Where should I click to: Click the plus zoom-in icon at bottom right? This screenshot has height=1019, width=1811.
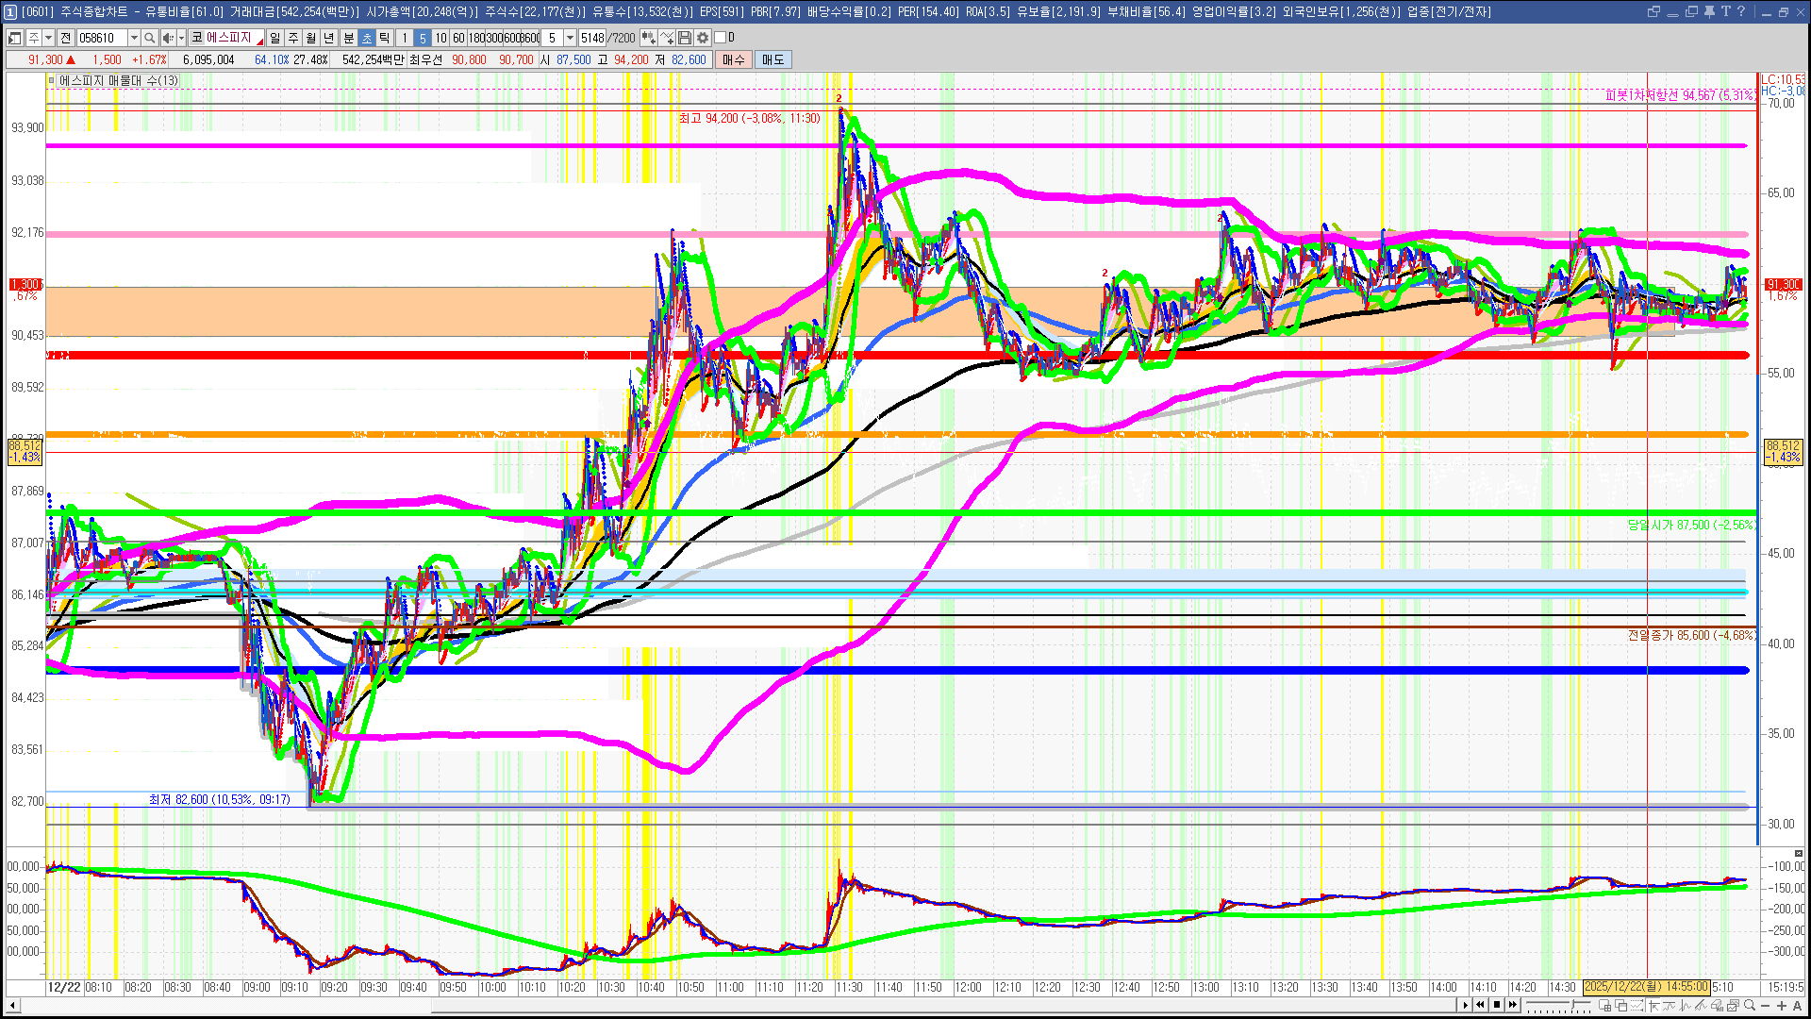point(1781,1006)
